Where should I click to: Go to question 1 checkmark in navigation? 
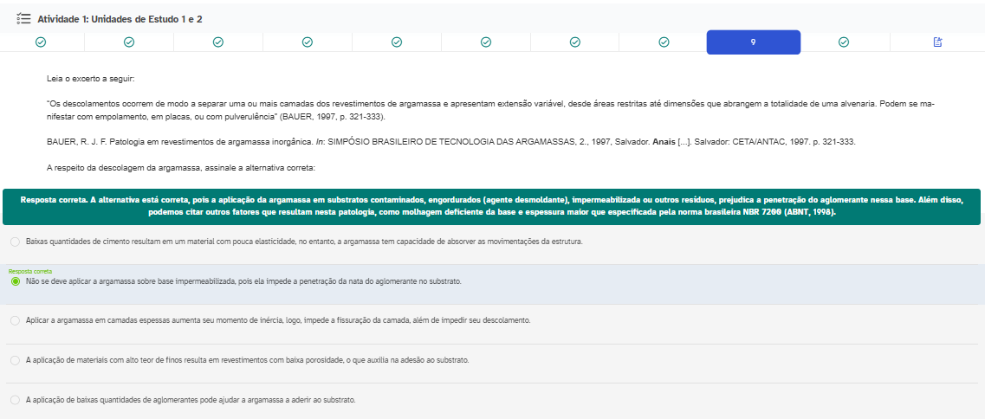click(x=41, y=42)
